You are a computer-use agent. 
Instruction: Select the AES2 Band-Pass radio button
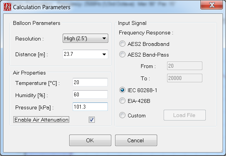[122, 55]
